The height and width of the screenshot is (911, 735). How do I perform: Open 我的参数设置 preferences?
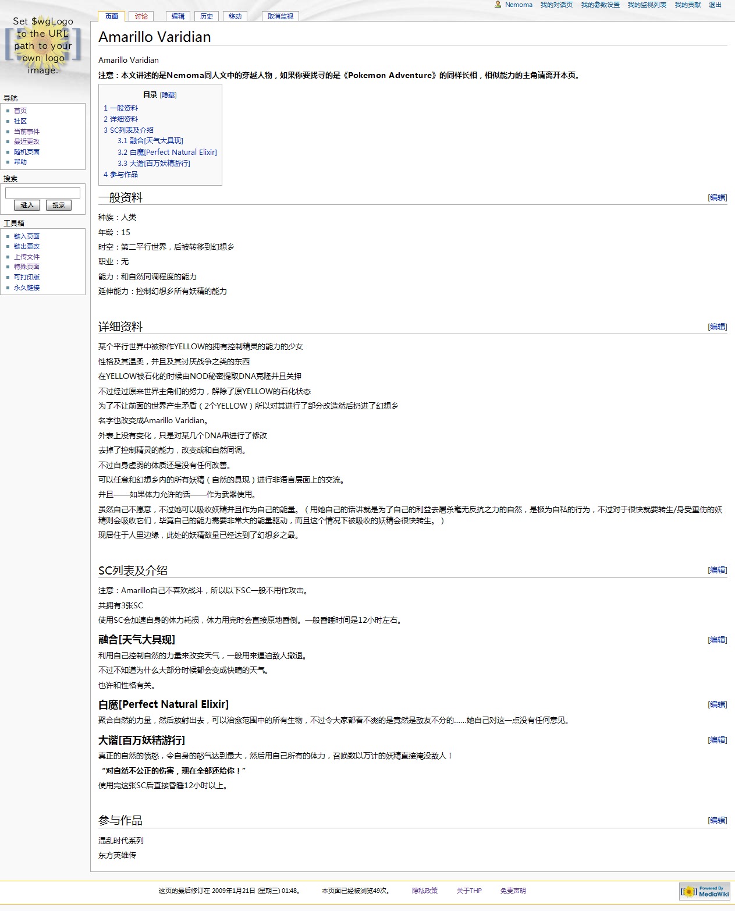[x=600, y=5]
